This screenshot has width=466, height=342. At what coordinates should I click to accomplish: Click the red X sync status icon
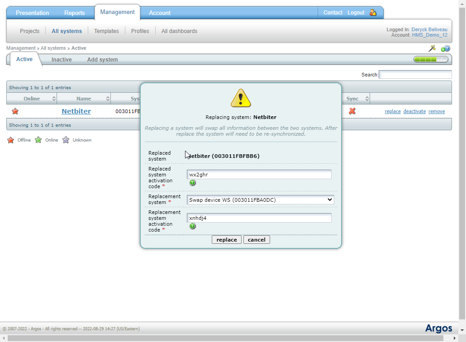coord(352,111)
